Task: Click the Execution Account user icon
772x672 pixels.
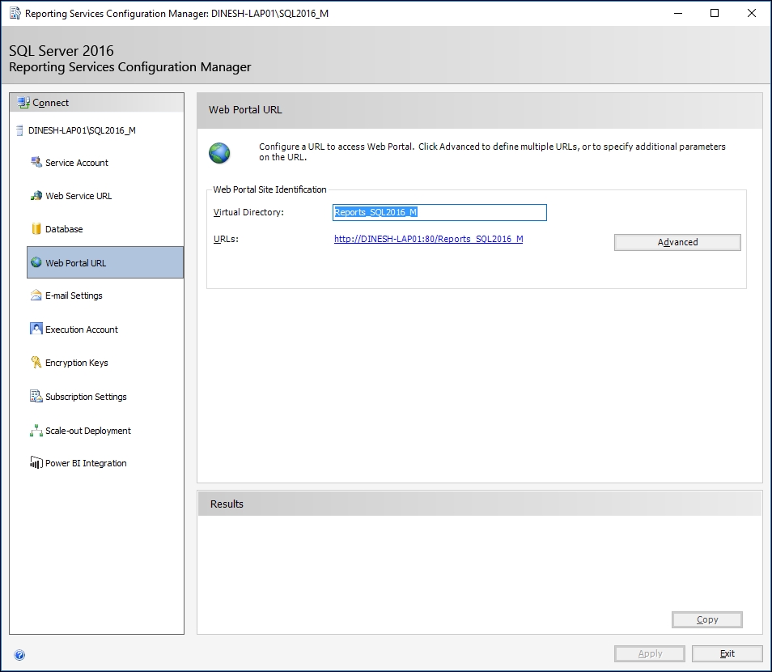Action: (36, 329)
